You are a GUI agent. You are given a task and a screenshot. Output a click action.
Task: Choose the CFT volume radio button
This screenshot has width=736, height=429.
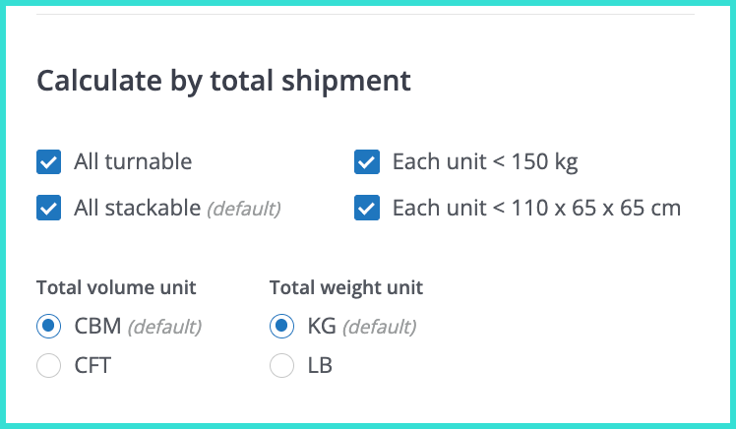tap(48, 366)
